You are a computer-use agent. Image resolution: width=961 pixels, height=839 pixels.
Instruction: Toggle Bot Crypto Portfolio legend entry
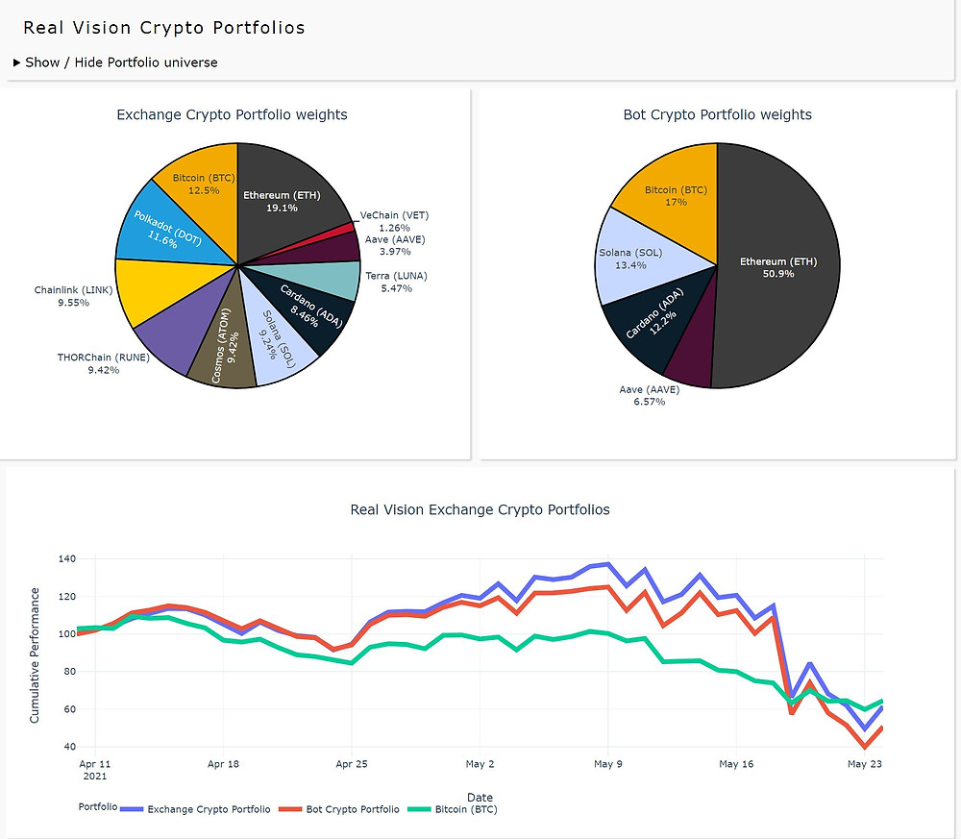tap(339, 809)
